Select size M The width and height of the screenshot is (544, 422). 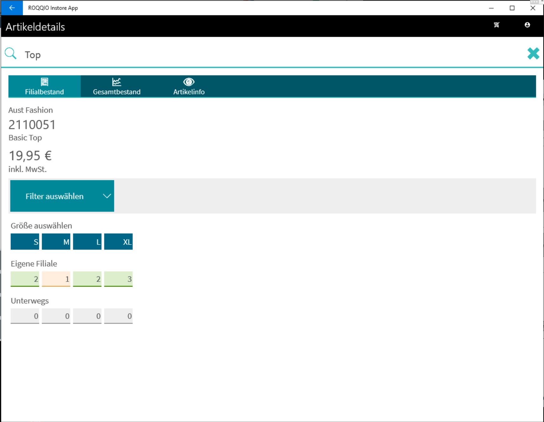click(x=56, y=242)
